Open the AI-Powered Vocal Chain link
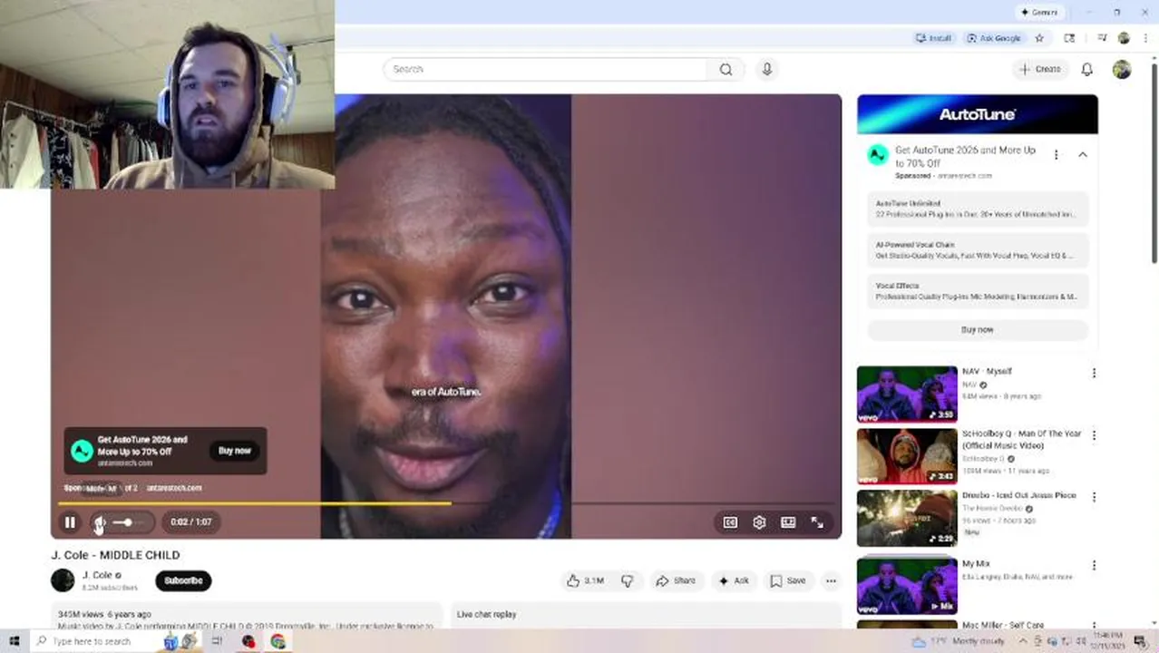Image resolution: width=1159 pixels, height=653 pixels. coord(977,251)
